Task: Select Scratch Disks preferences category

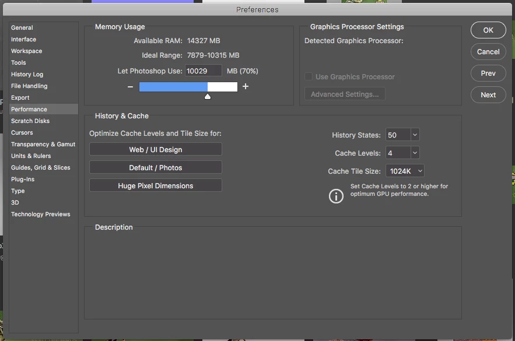Action: click(44, 121)
